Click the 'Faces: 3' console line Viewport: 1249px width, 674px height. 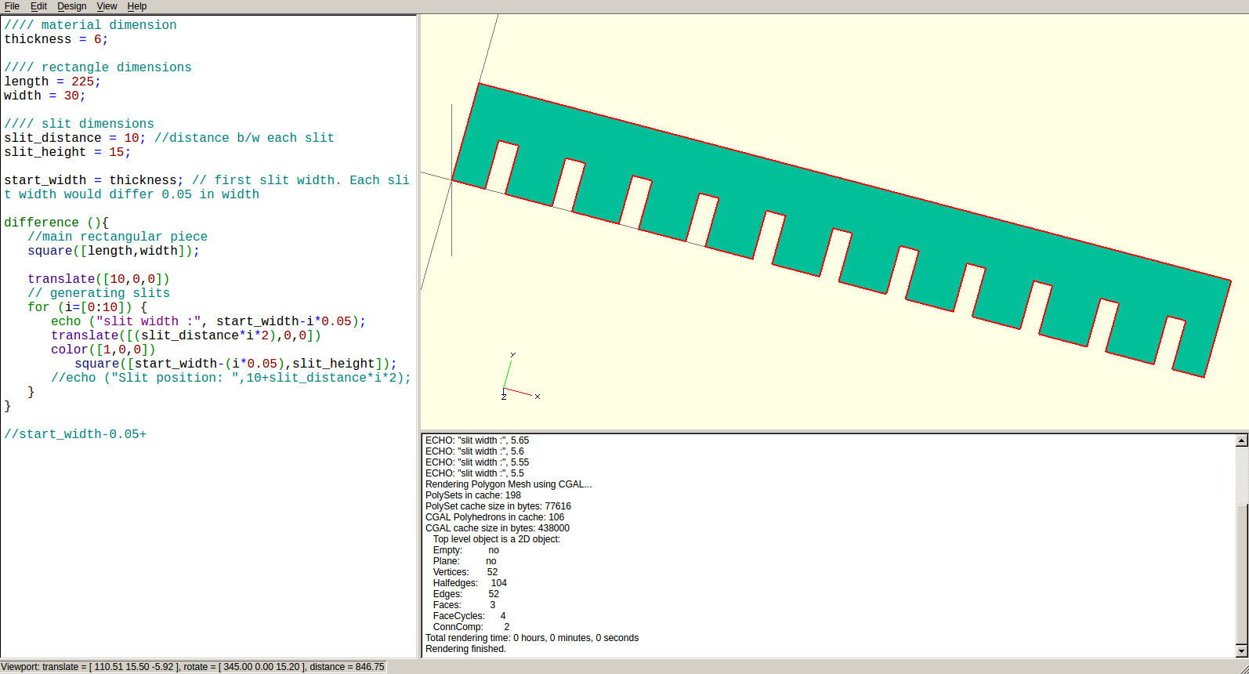tap(465, 605)
